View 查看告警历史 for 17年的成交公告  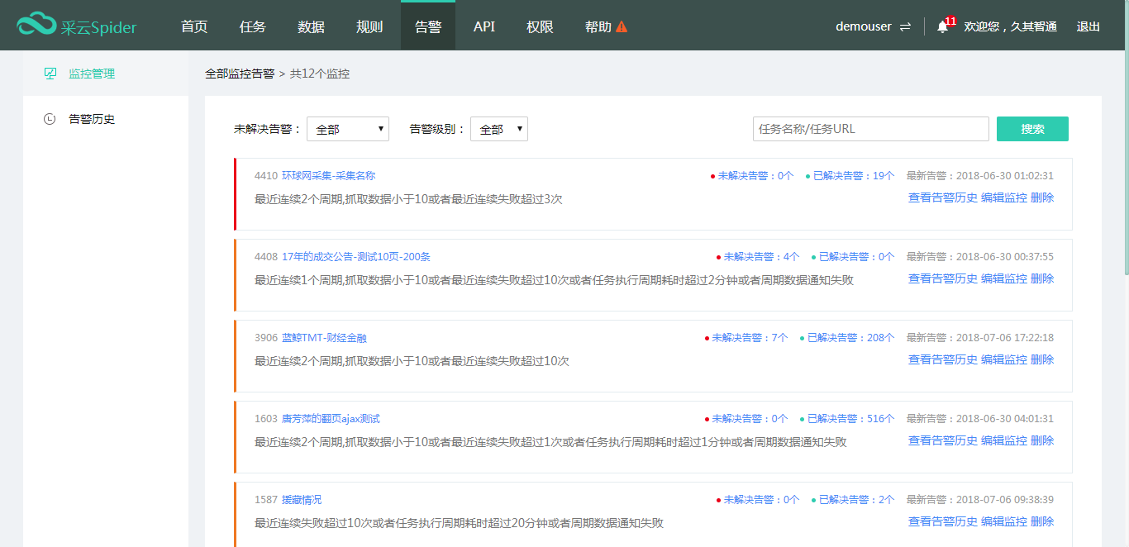[943, 278]
